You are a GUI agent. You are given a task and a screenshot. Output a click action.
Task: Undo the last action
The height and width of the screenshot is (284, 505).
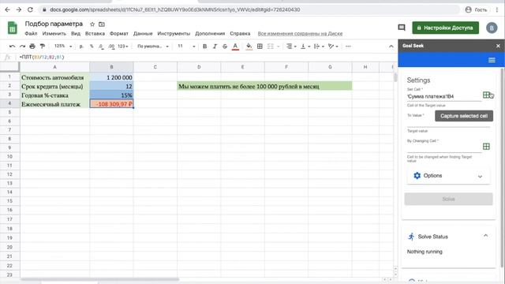coord(12,47)
